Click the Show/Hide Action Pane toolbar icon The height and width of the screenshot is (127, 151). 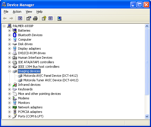point(51,18)
